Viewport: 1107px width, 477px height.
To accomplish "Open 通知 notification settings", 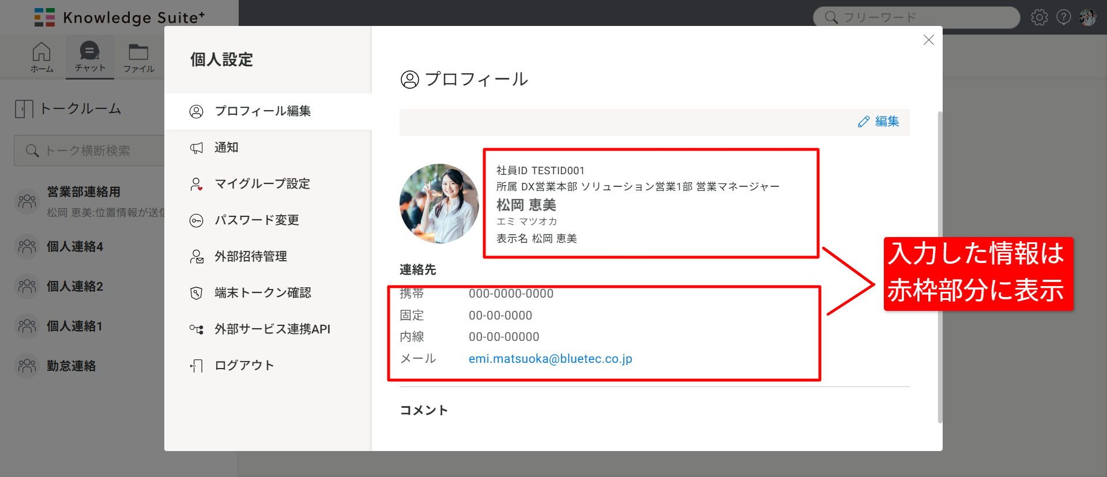I will click(x=226, y=148).
